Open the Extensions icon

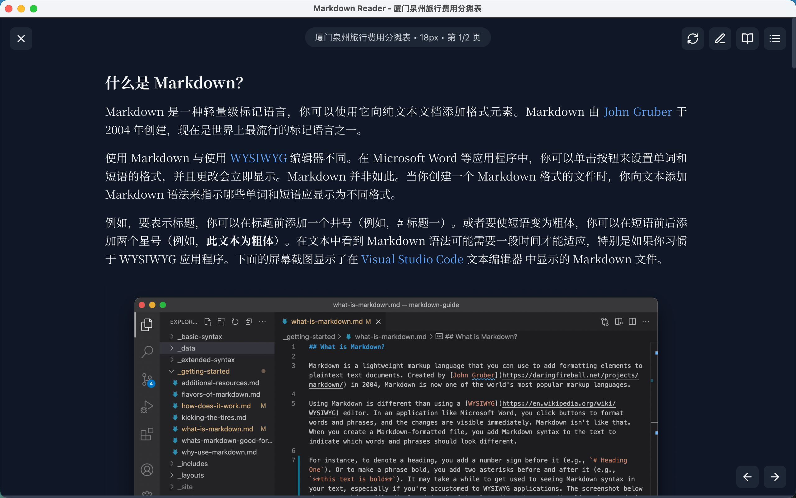pos(147,434)
